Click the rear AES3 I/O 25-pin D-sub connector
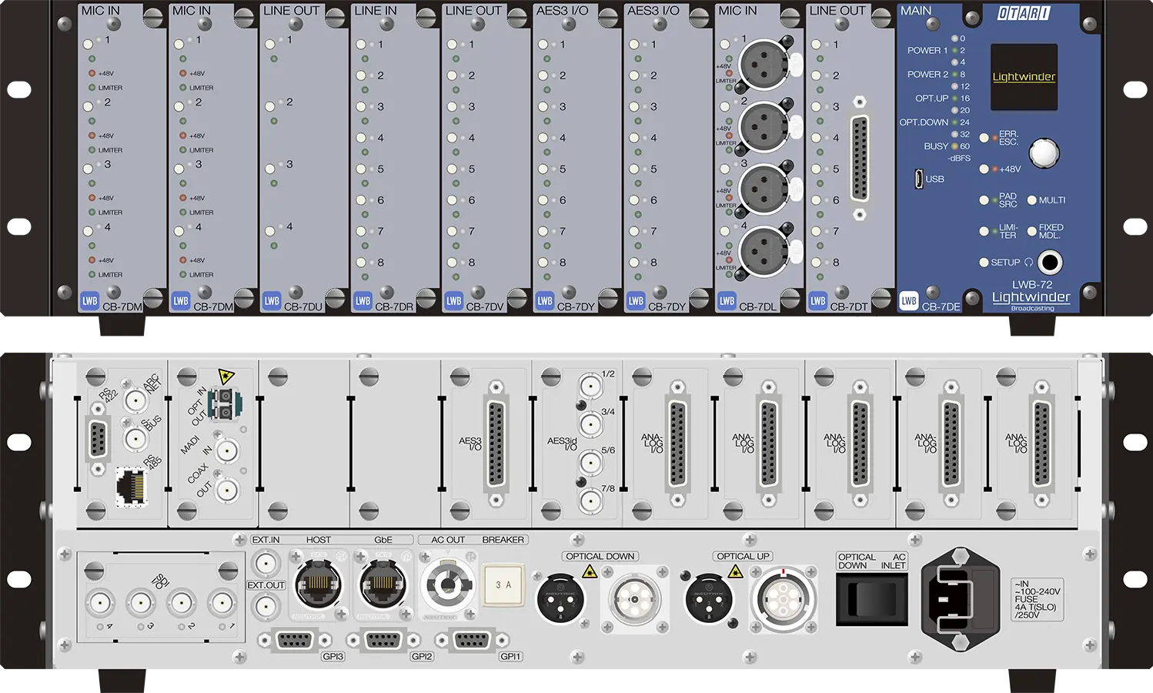This screenshot has width=1153, height=693. [496, 444]
